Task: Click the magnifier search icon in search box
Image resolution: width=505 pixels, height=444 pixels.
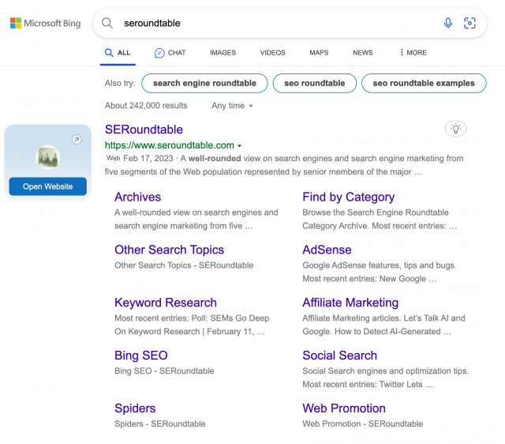Action: [x=107, y=23]
